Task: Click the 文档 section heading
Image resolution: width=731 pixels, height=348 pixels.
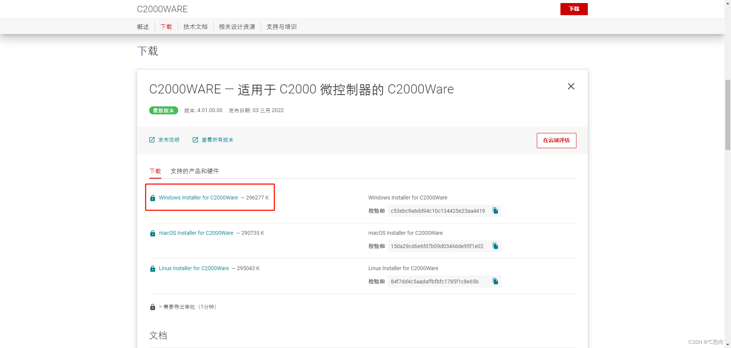Action: pos(158,335)
